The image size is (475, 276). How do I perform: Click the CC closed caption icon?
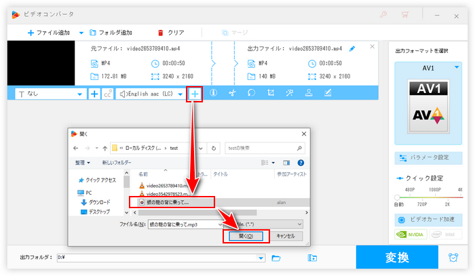click(x=107, y=94)
